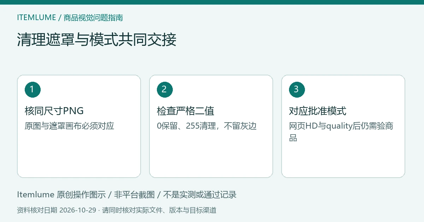Click the text 0保留、255清理，不留灰边
424x222 pixels.
(x=207, y=126)
